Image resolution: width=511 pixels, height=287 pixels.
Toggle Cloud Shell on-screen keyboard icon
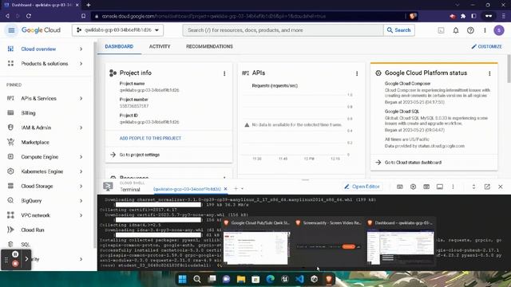[400, 187]
